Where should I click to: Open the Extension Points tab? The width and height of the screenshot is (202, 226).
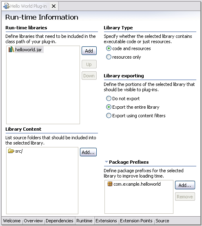[x=136, y=221]
